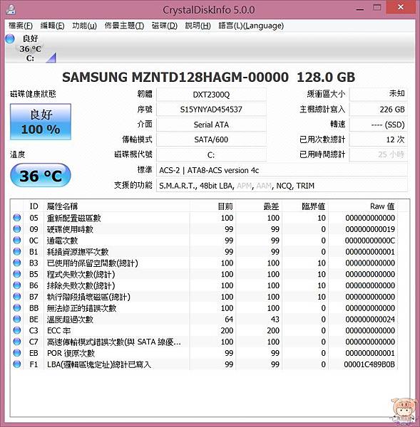Click the 36 °C temperature button
Viewport: 420px width, 427px height.
click(x=41, y=176)
